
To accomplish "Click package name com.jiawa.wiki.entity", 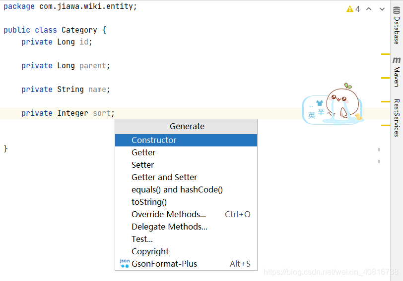I will [x=86, y=6].
